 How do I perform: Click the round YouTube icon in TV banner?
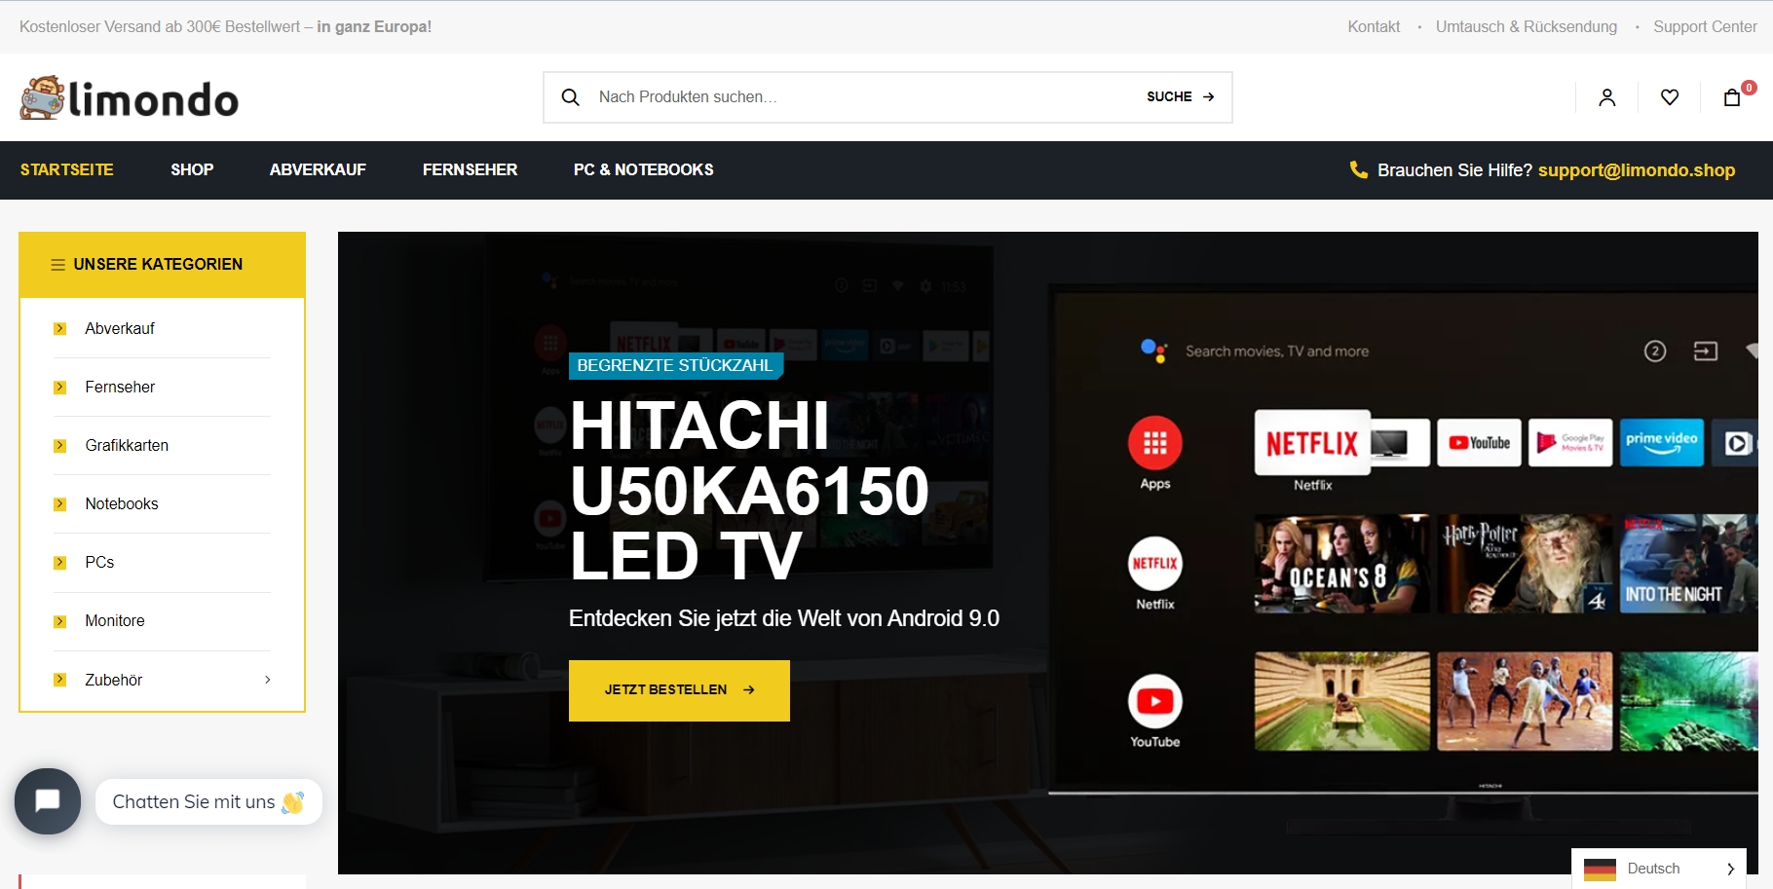tap(1155, 701)
